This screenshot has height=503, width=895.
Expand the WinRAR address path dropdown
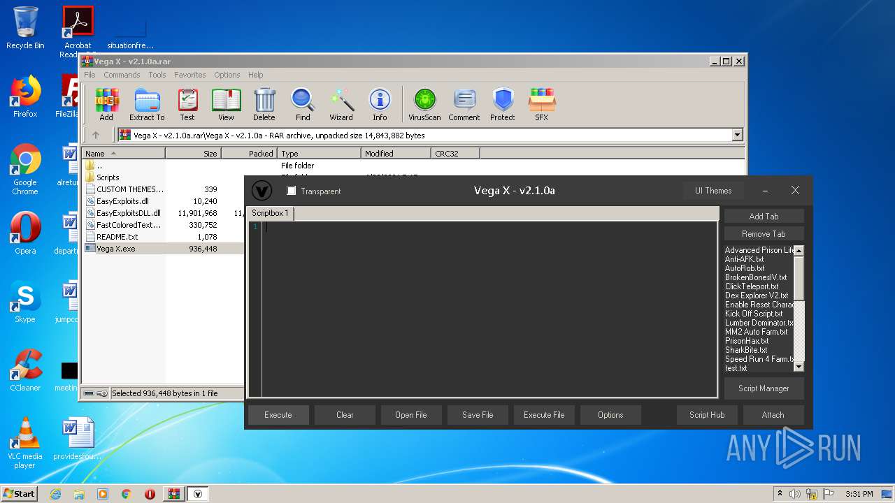(x=737, y=135)
